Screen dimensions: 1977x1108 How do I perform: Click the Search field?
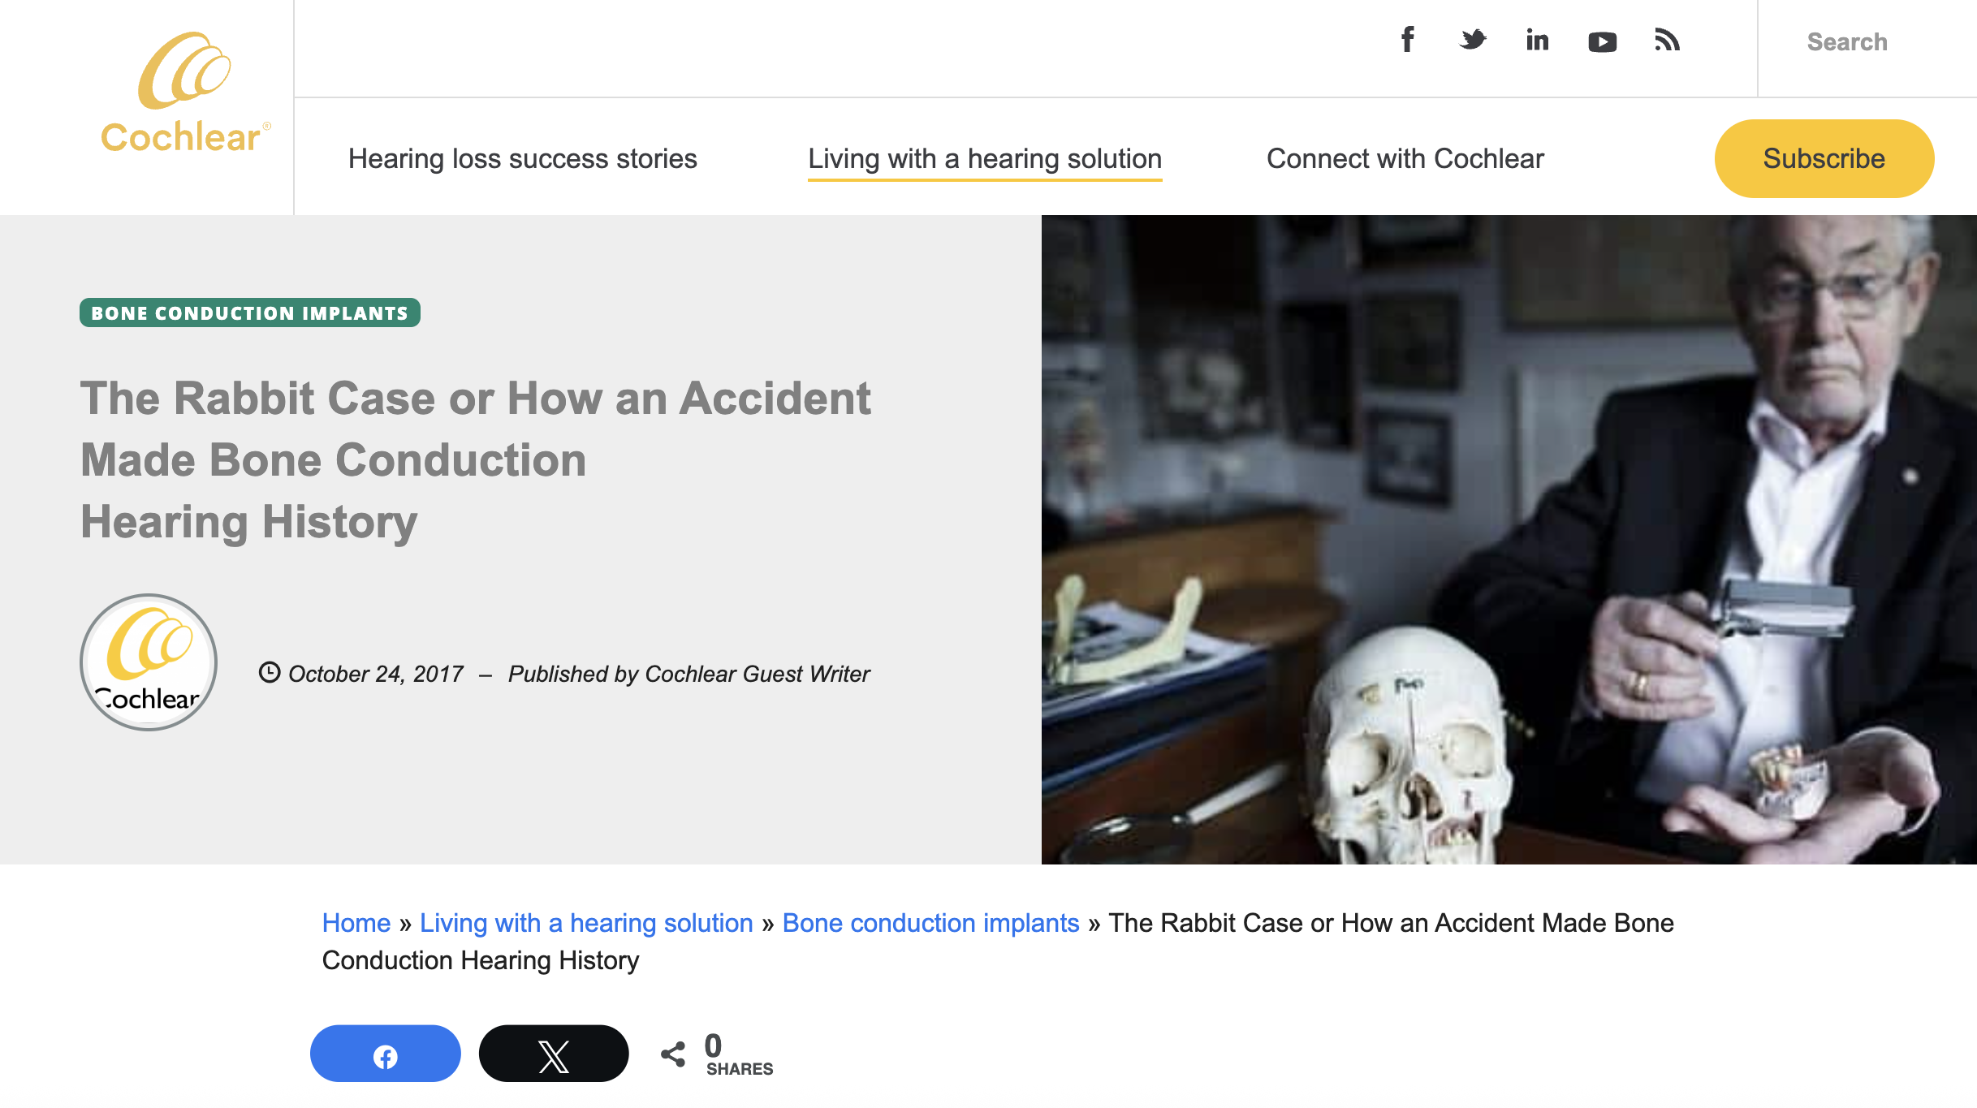pyautogui.click(x=1846, y=42)
